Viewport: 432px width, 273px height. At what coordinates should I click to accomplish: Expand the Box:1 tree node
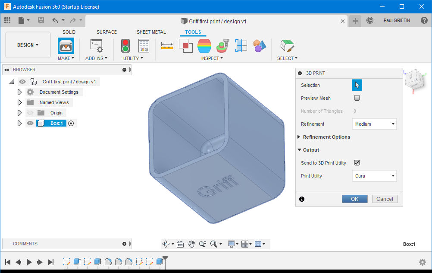point(19,124)
